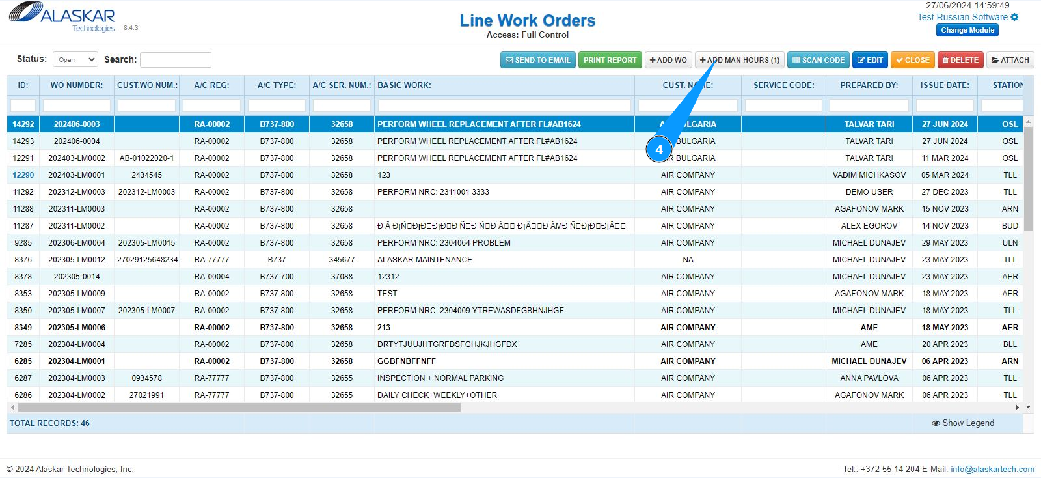Sort by the A/C Reg column header
Image resolution: width=1041 pixels, height=478 pixels.
[x=211, y=85]
